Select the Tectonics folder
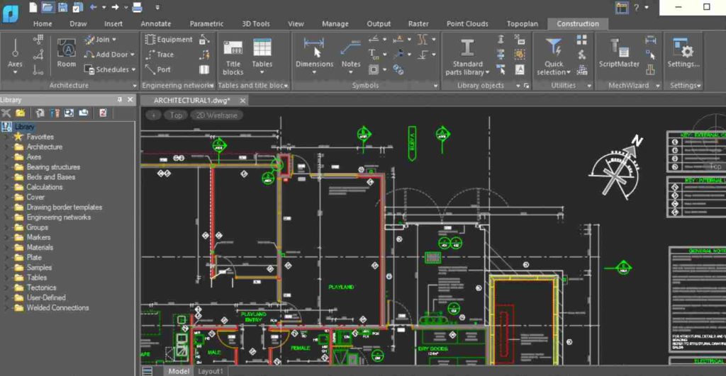 pos(41,287)
